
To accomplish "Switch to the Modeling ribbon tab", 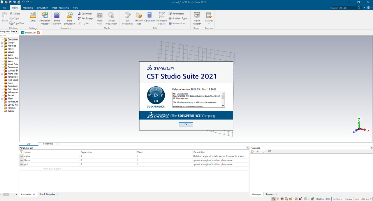I will (x=28, y=8).
